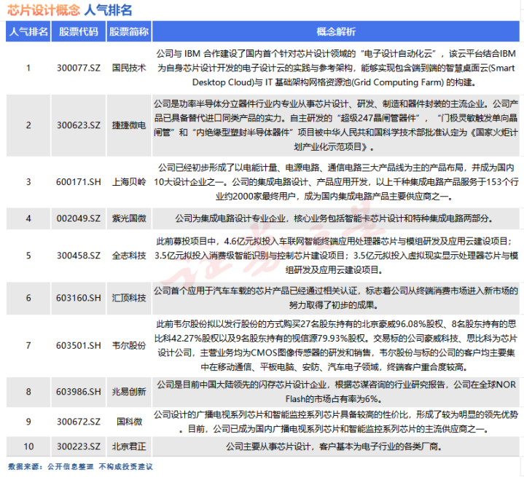Click the 韦尔股份 description about CMOS图像传感器
Image resolution: width=524 pixels, height=477 pixels.
pyautogui.click(x=336, y=345)
